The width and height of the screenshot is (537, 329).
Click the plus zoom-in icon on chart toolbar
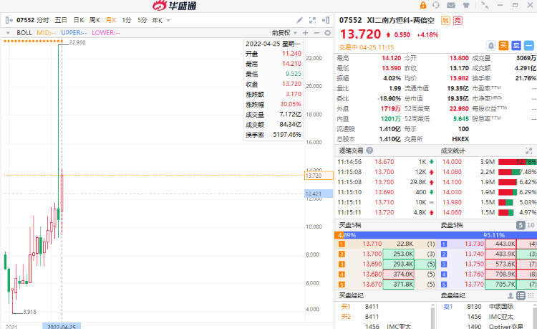306,32
